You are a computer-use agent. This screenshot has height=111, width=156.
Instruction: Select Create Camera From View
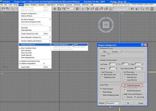coord(35,34)
